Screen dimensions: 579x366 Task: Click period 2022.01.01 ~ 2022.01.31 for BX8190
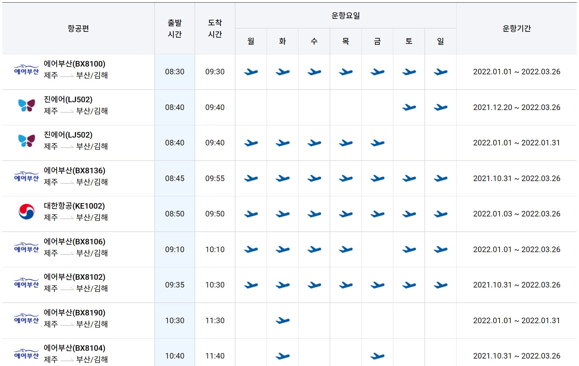[517, 321]
